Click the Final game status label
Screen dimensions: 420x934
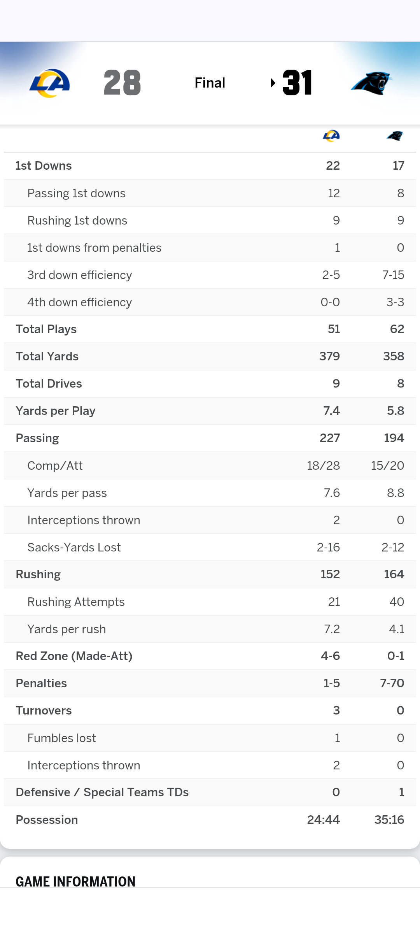coord(210,83)
